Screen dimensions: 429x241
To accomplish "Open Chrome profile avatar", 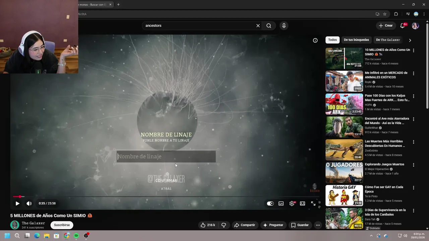I will click(416, 14).
